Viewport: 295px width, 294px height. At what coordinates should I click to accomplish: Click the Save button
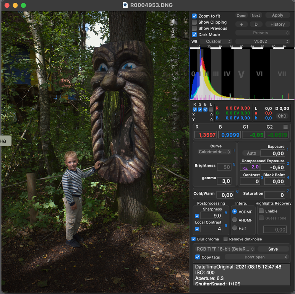[x=273, y=249]
